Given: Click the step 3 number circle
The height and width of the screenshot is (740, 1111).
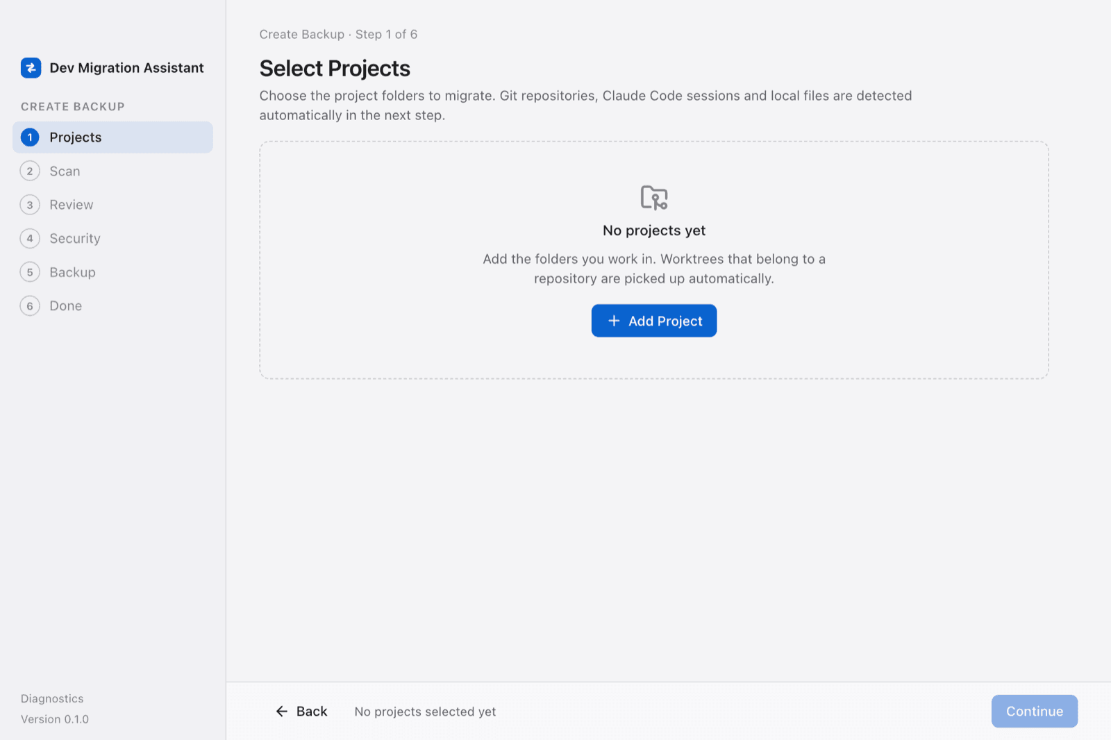Looking at the screenshot, I should point(30,205).
